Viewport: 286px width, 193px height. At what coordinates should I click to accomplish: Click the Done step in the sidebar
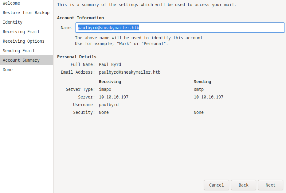point(8,70)
